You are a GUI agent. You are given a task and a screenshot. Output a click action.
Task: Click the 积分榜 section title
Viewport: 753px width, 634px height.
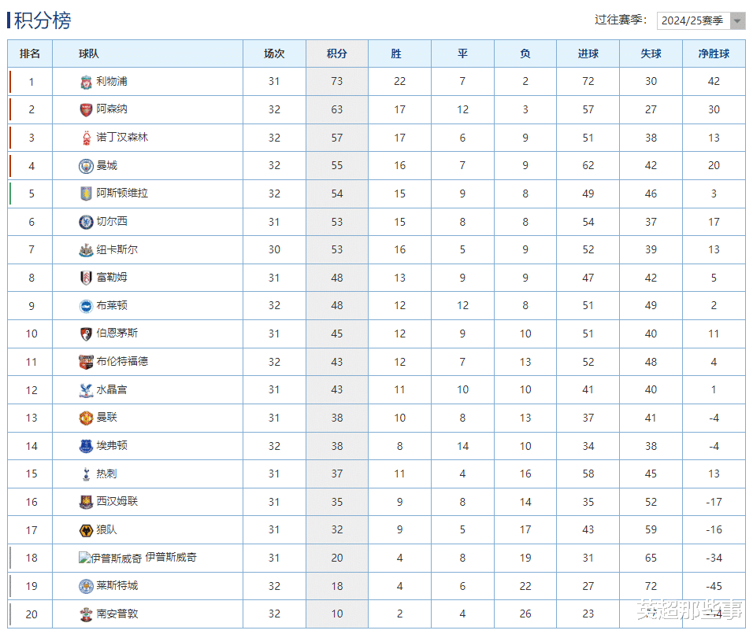coord(43,20)
